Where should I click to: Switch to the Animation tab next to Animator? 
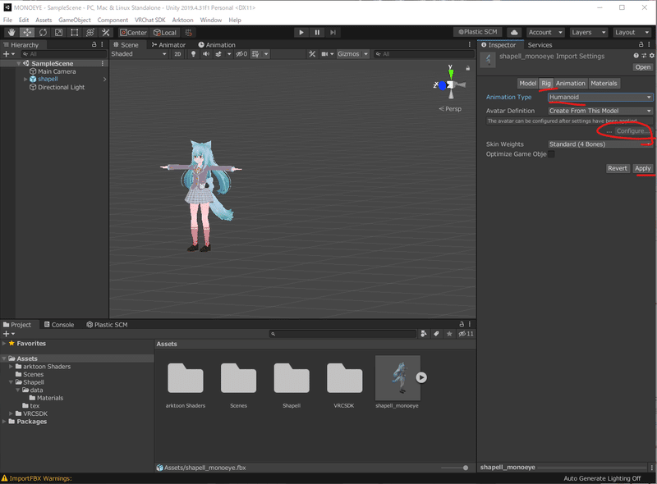[217, 45]
